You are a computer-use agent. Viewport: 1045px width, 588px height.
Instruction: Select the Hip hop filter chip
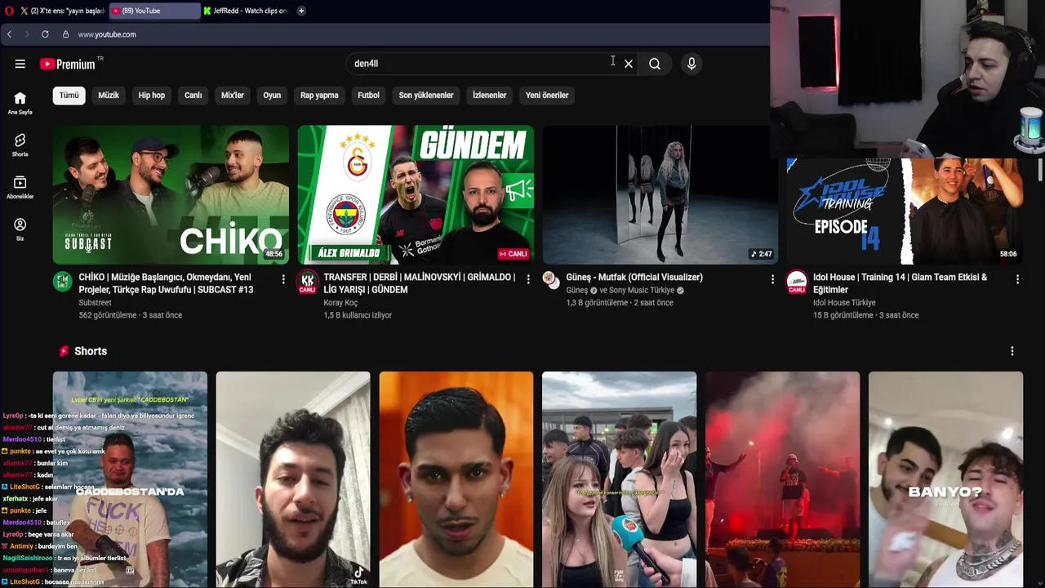(x=152, y=96)
